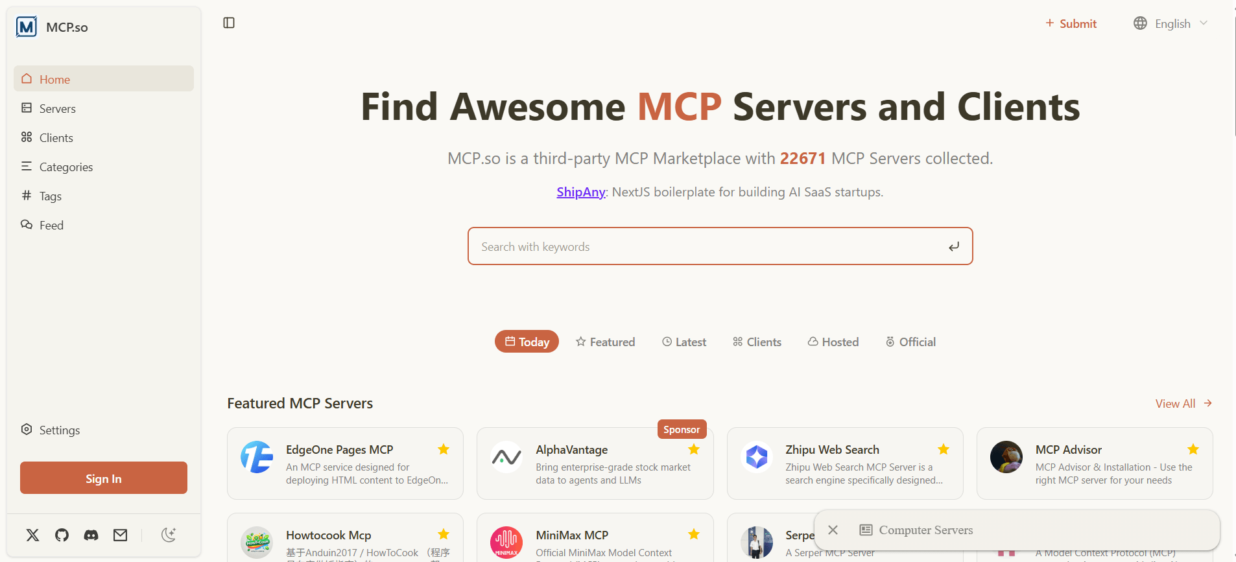The height and width of the screenshot is (562, 1236).
Task: Toggle dark mode moon icon
Action: pyautogui.click(x=169, y=535)
